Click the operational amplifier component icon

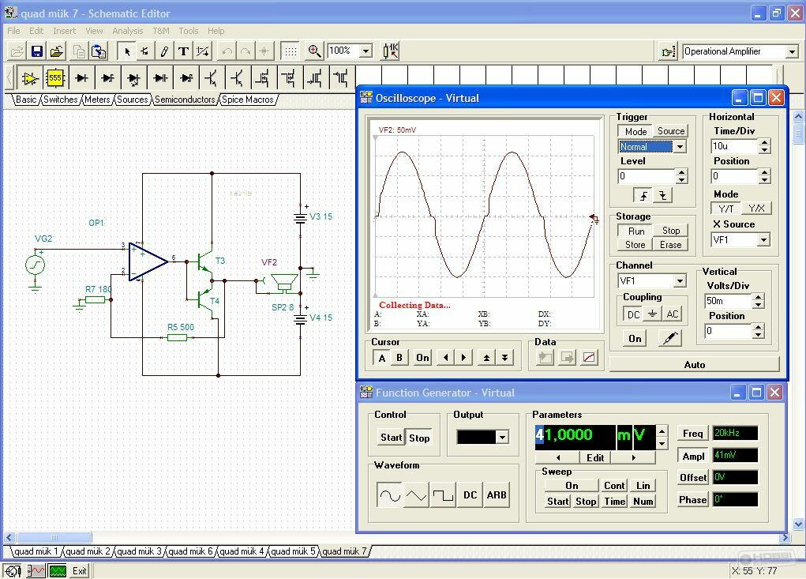[x=30, y=78]
